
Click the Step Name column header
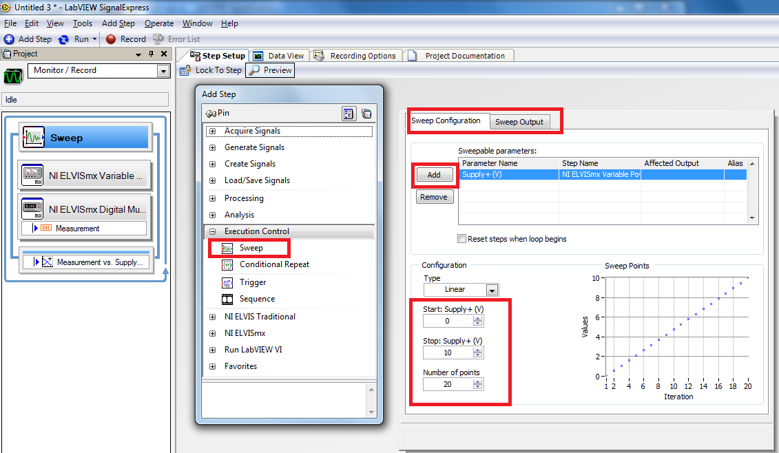pos(600,163)
